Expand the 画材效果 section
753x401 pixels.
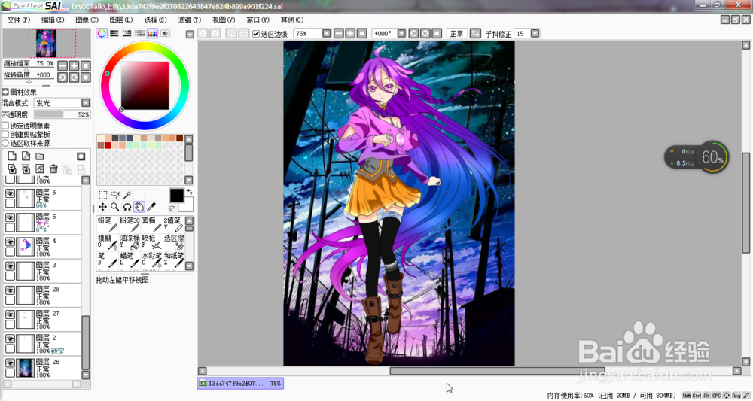click(5, 92)
